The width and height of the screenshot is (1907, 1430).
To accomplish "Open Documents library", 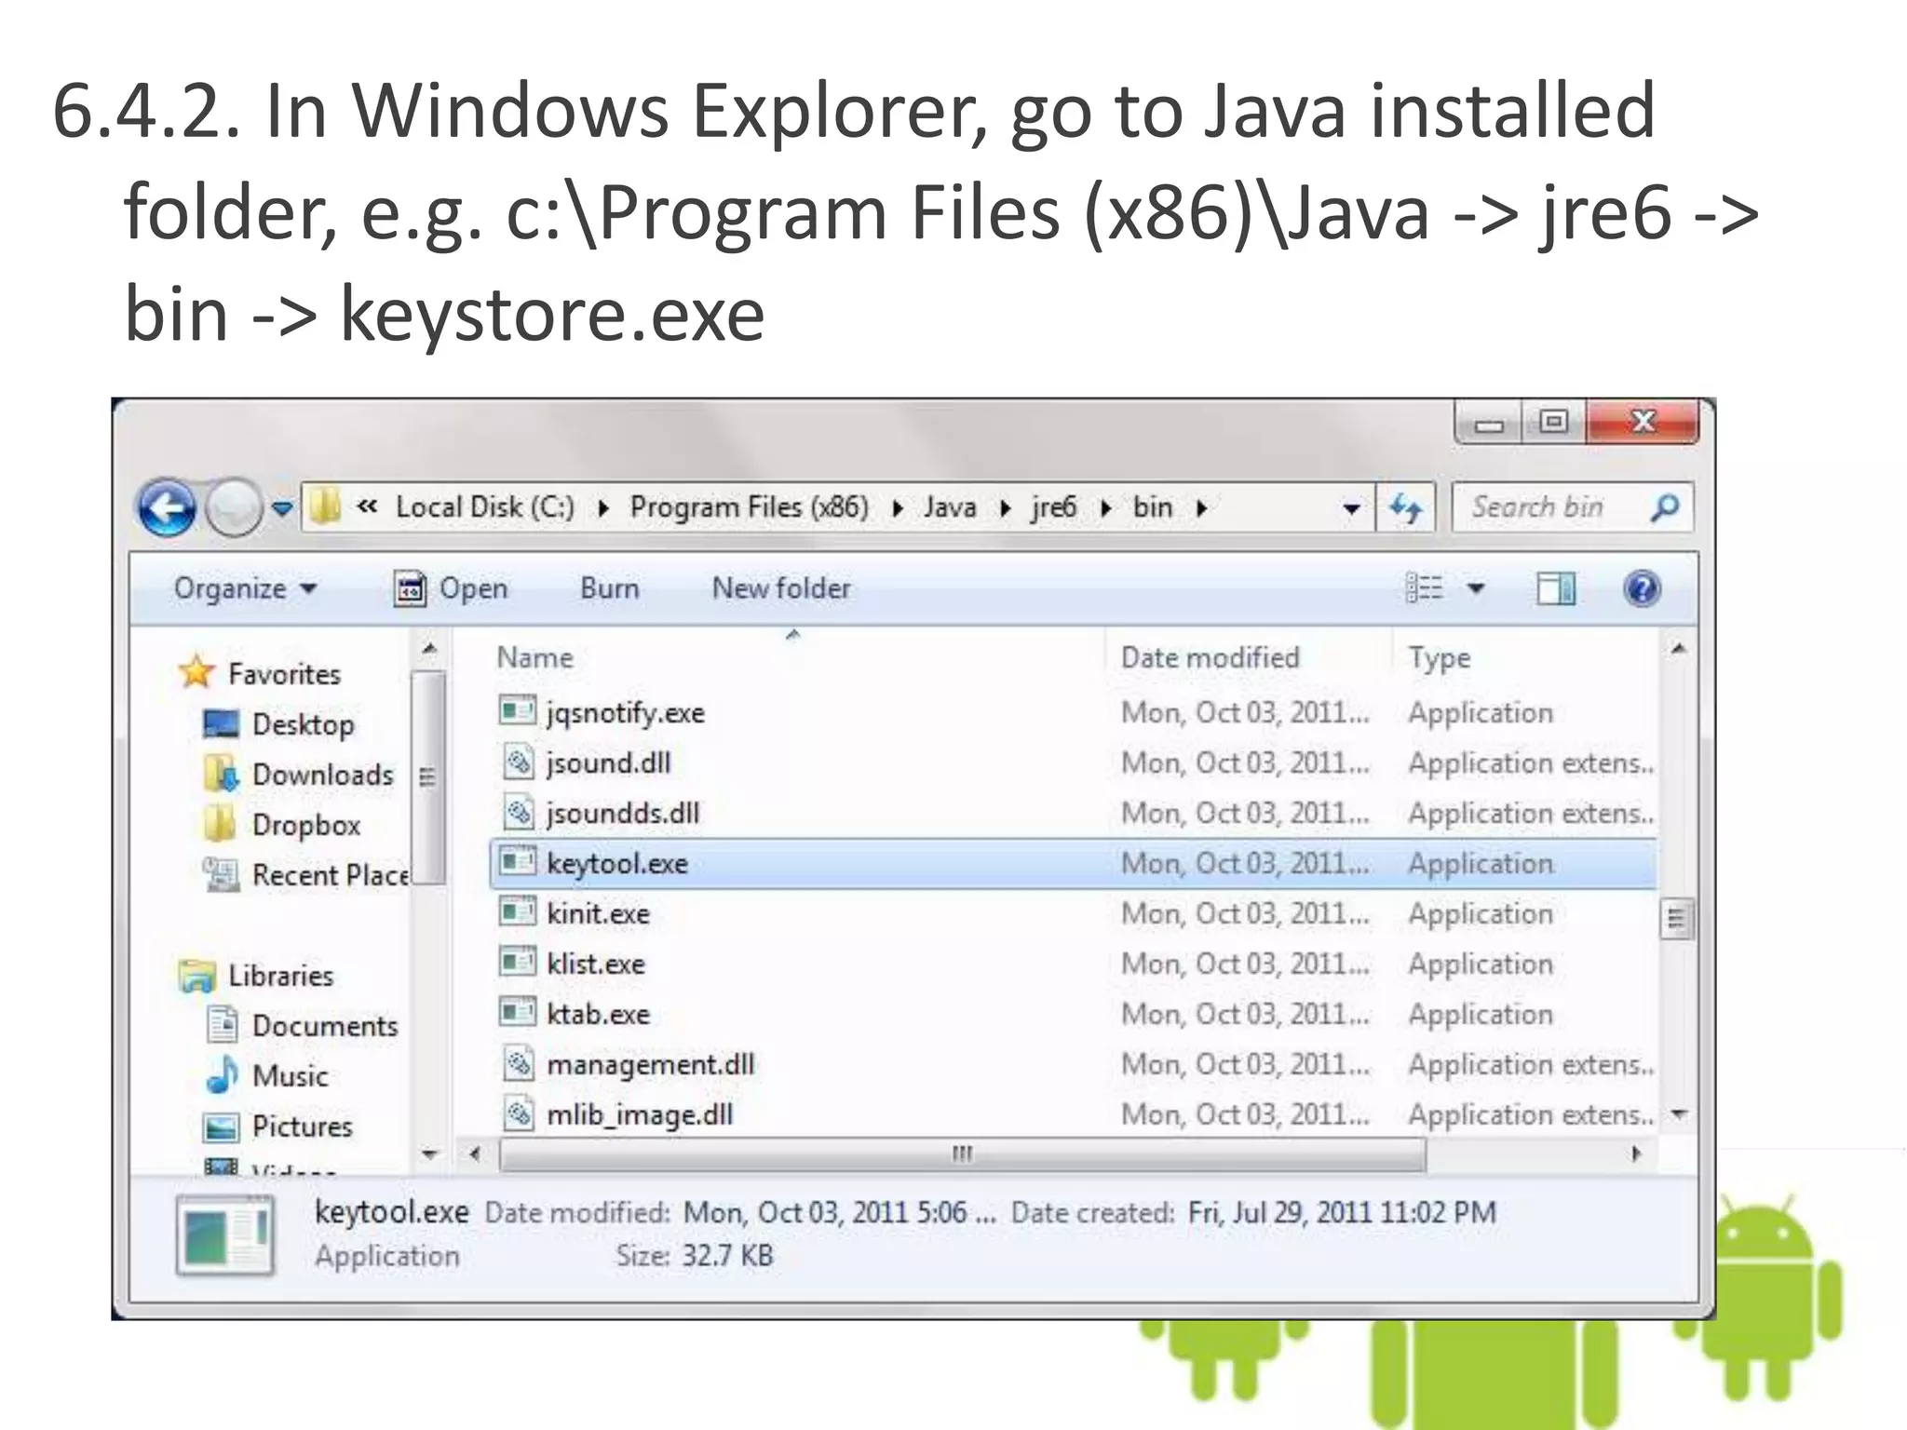I will pyautogui.click(x=325, y=1026).
